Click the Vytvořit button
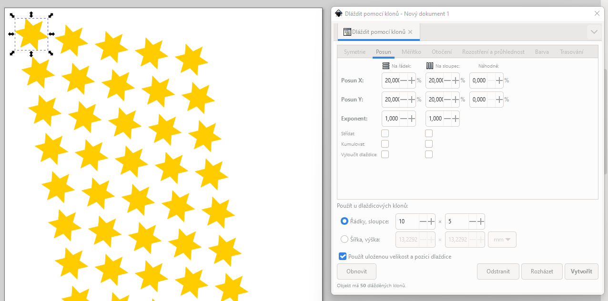 point(581,271)
